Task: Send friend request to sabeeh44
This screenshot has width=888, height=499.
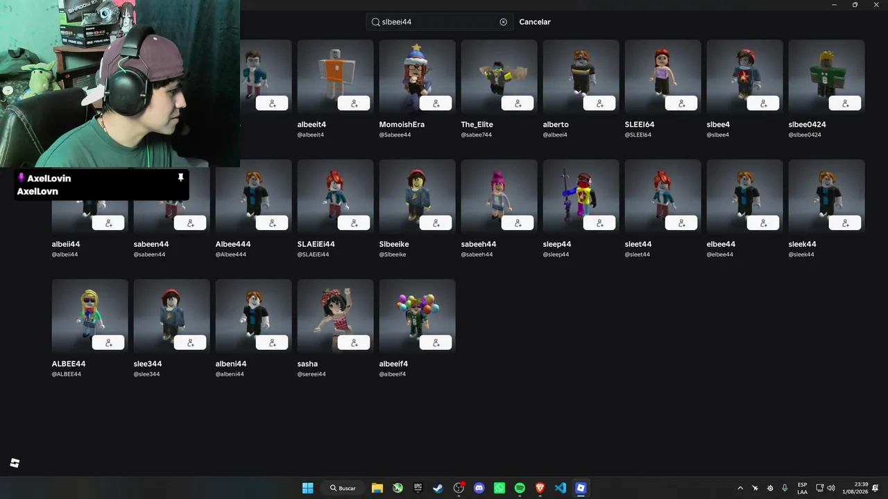Action: point(518,223)
